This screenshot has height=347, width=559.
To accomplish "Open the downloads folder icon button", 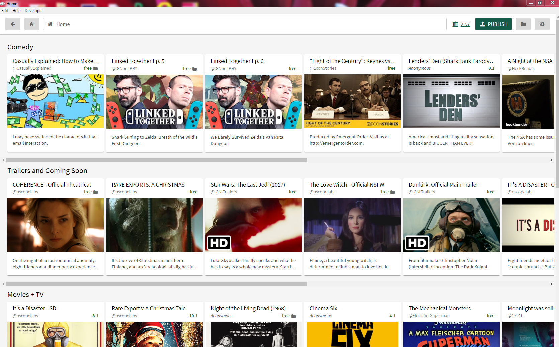I will tap(523, 24).
